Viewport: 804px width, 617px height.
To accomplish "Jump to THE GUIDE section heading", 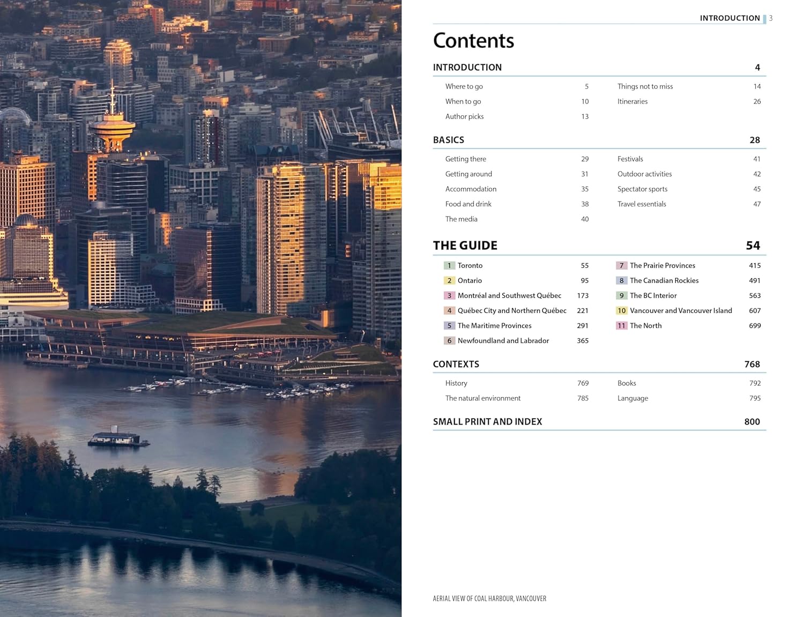I will tap(465, 246).
